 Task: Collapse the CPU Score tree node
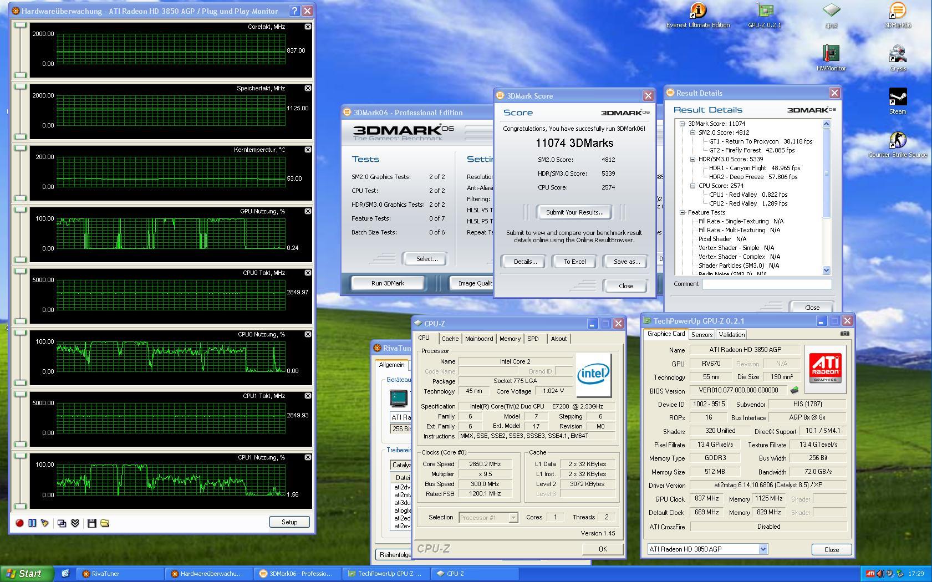pos(692,186)
